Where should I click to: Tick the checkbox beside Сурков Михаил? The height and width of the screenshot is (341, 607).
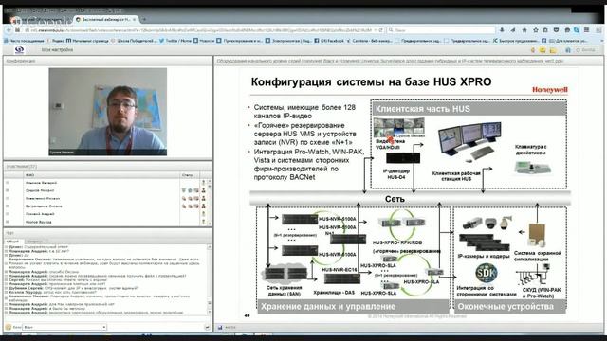pos(7,190)
